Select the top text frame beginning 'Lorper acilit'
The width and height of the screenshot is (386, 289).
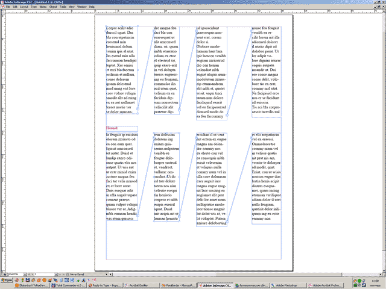point(122,70)
